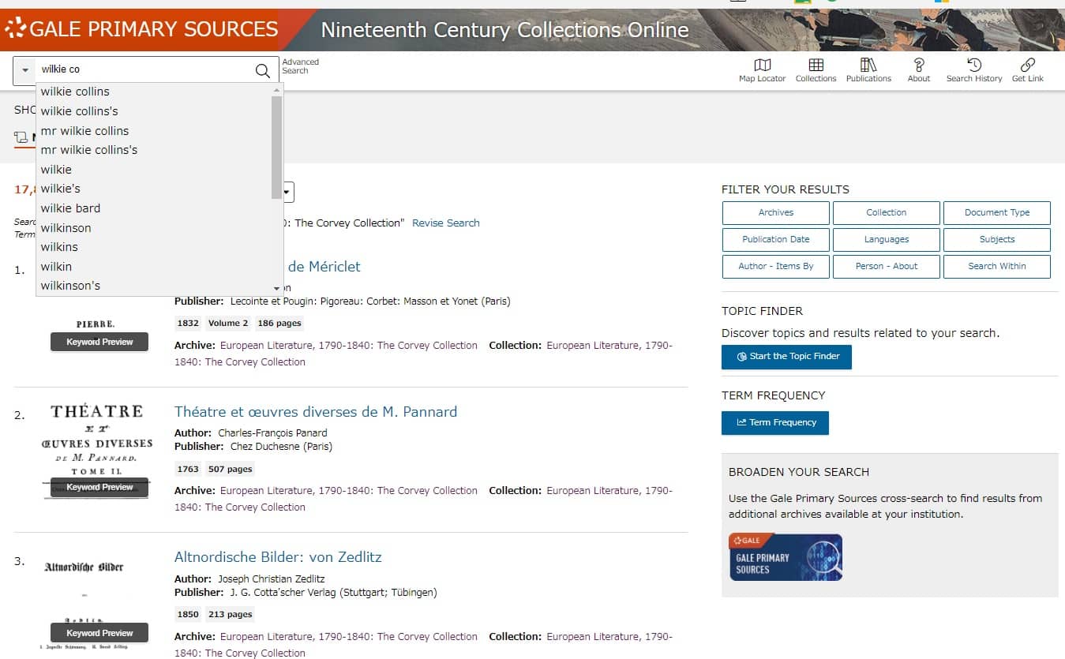Open the Map Locator tool
The image size is (1065, 659).
tap(762, 70)
